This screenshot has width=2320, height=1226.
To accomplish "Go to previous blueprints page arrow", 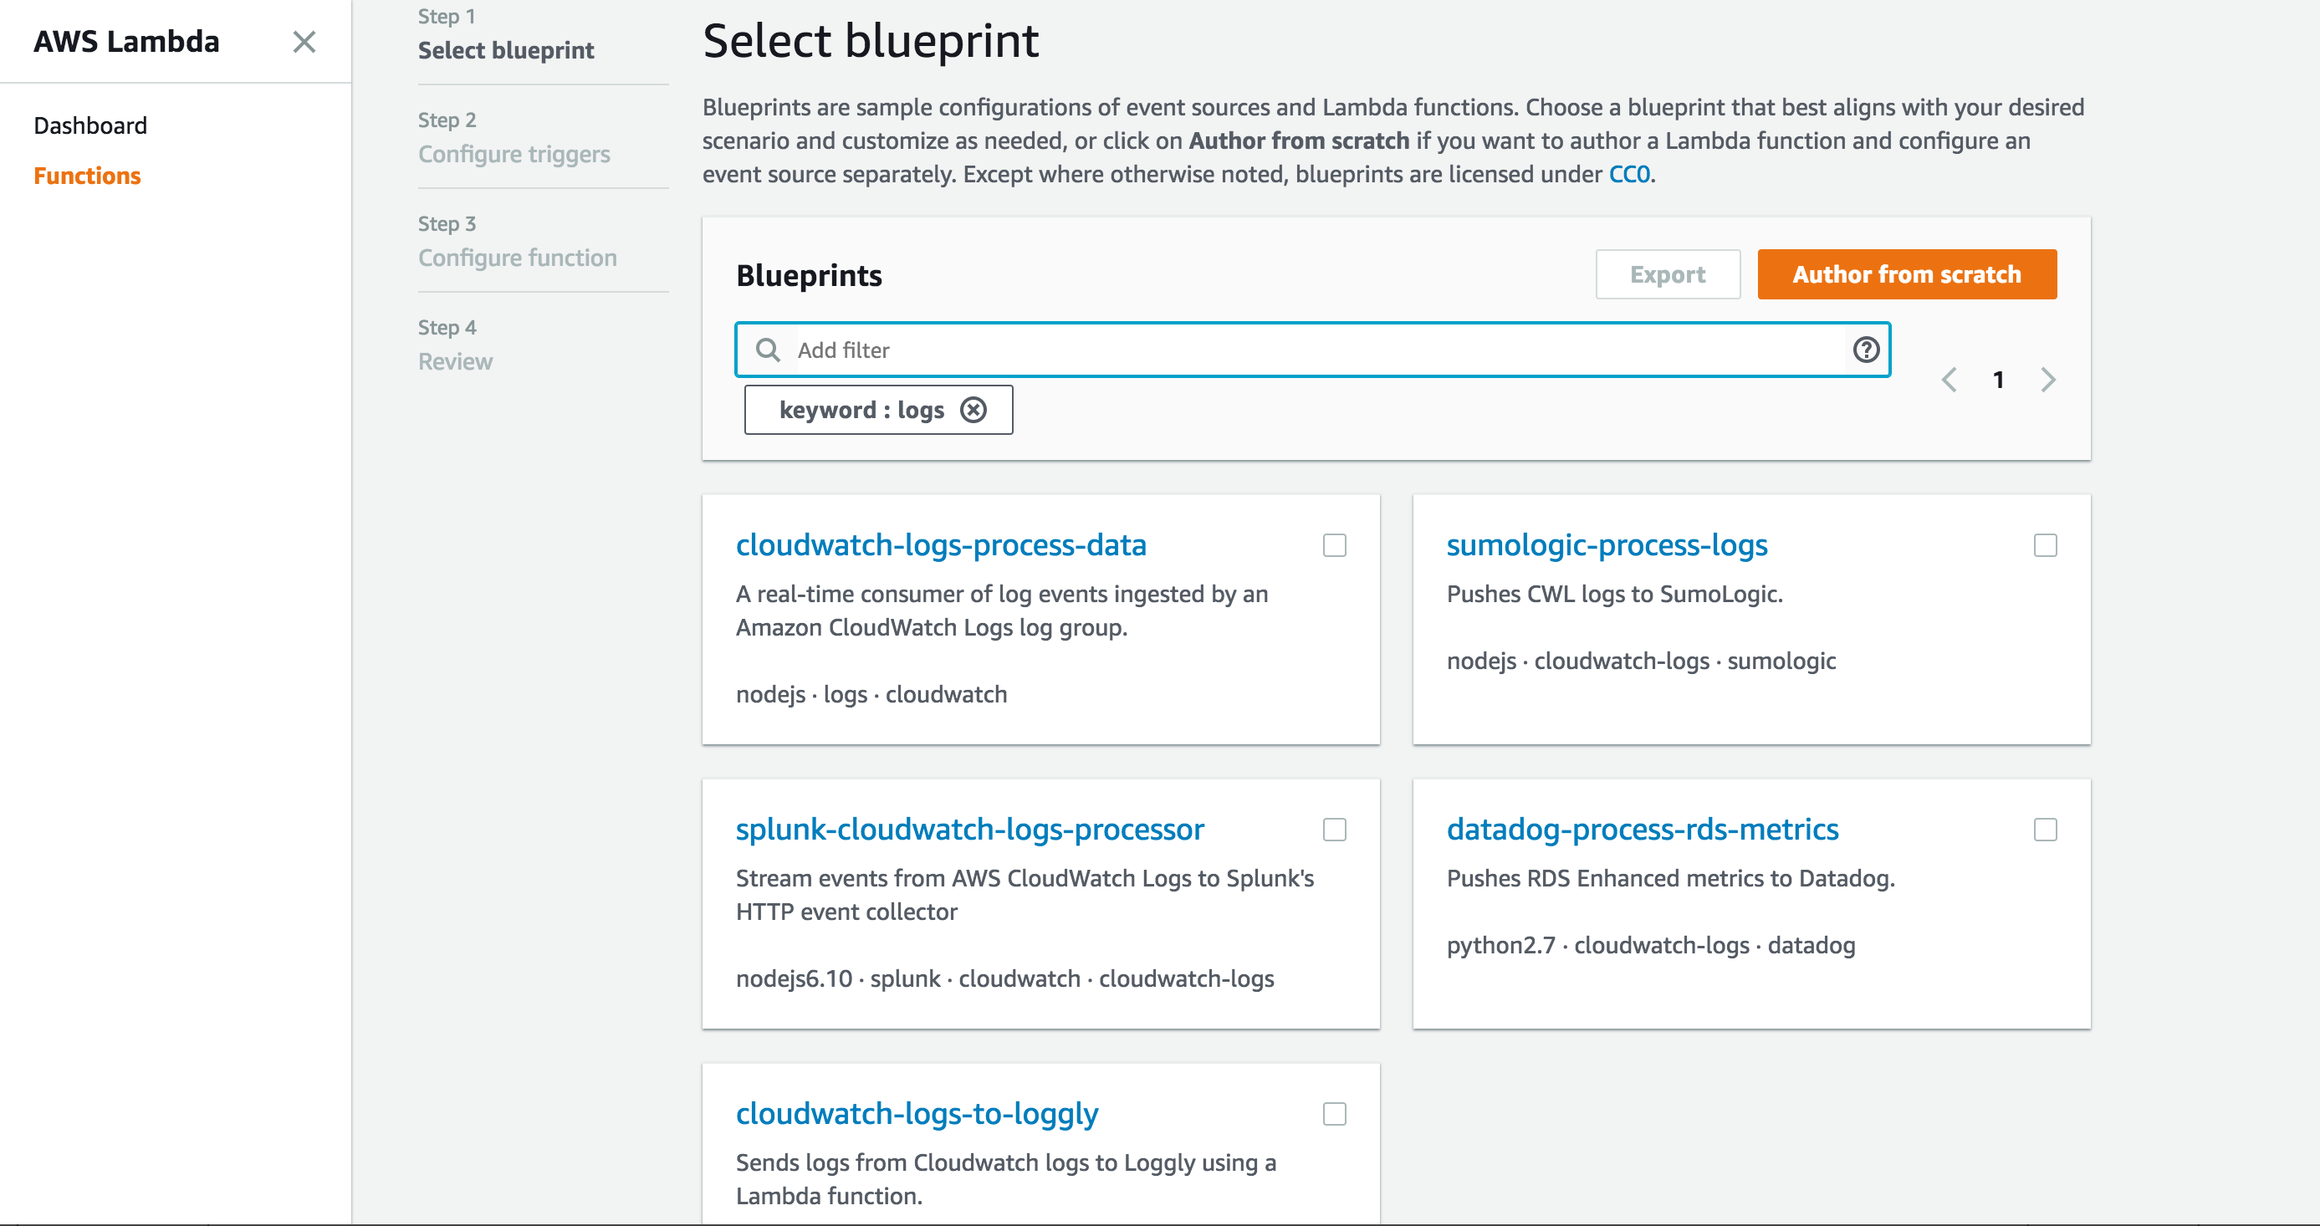I will 1949,381.
